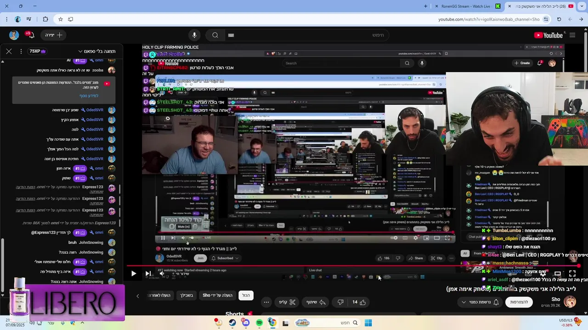Open browser extensions puzzle icon
588x330 pixels.
45,19
